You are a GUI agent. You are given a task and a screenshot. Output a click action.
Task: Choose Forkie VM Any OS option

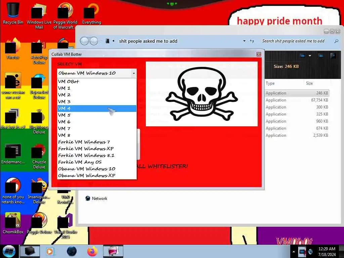click(97, 162)
